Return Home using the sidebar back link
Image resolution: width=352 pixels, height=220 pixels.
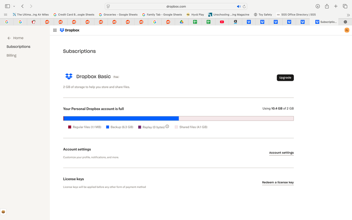point(15,38)
